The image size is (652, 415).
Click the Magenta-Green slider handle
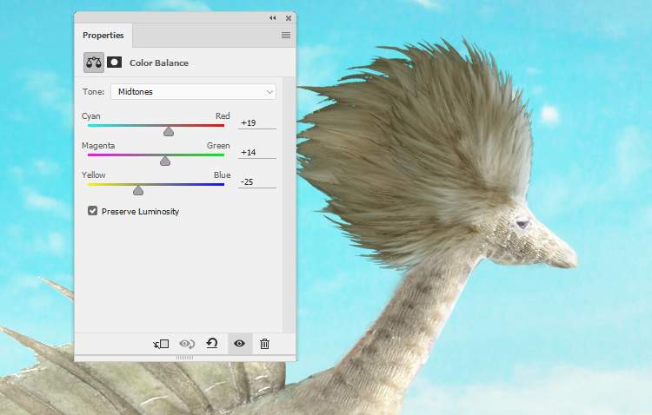point(165,161)
